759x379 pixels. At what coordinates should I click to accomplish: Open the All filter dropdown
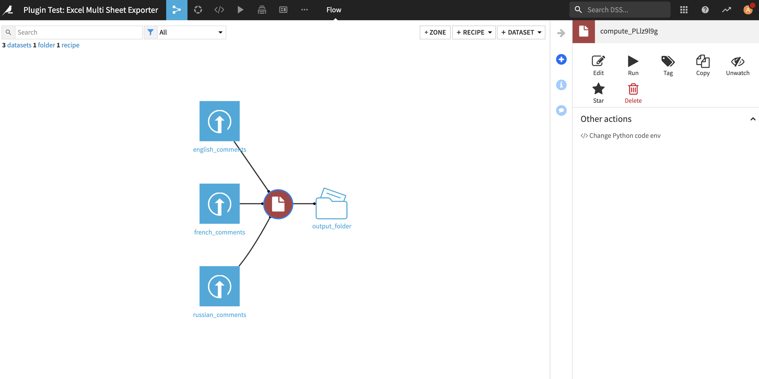click(191, 32)
